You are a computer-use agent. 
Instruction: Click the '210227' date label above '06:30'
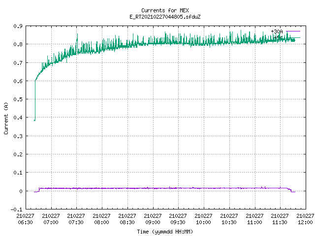[x=25, y=216]
